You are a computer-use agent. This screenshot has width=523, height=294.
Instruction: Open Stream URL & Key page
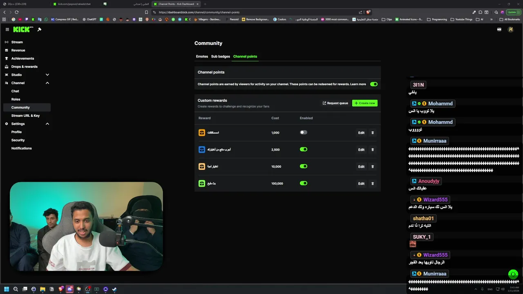(27, 116)
